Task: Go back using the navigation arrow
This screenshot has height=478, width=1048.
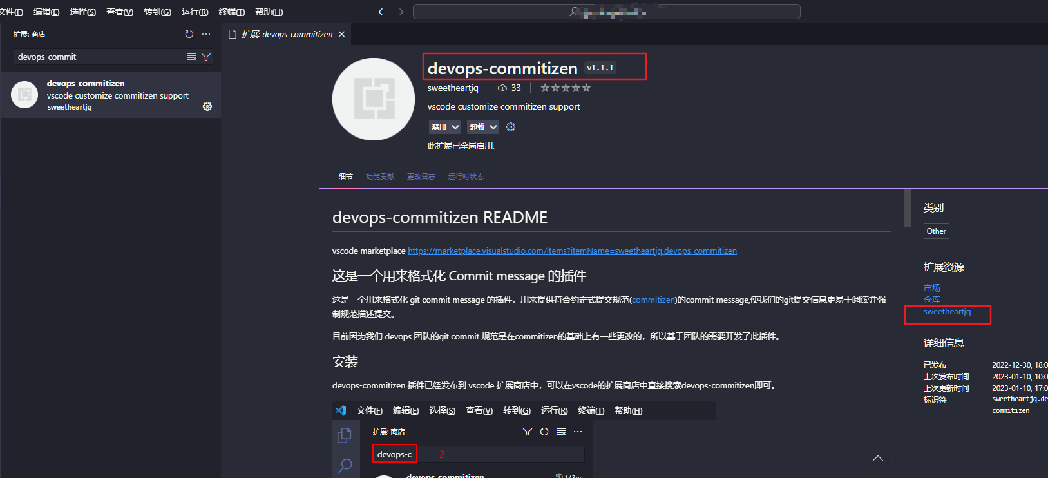Action: point(383,12)
